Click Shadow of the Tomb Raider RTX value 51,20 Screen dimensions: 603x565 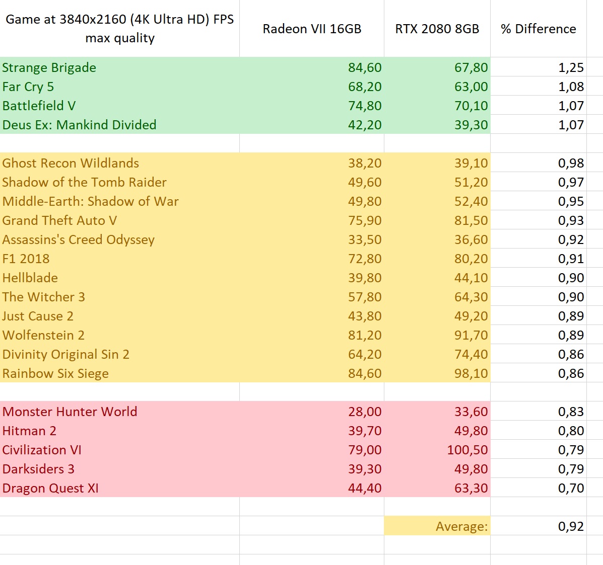437,182
